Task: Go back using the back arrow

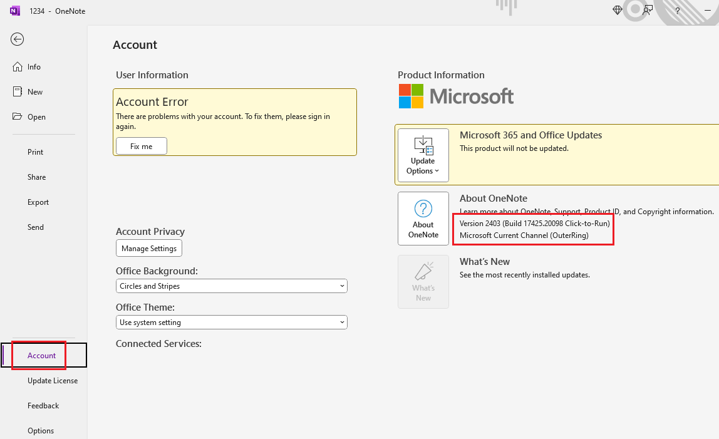Action: [18, 39]
